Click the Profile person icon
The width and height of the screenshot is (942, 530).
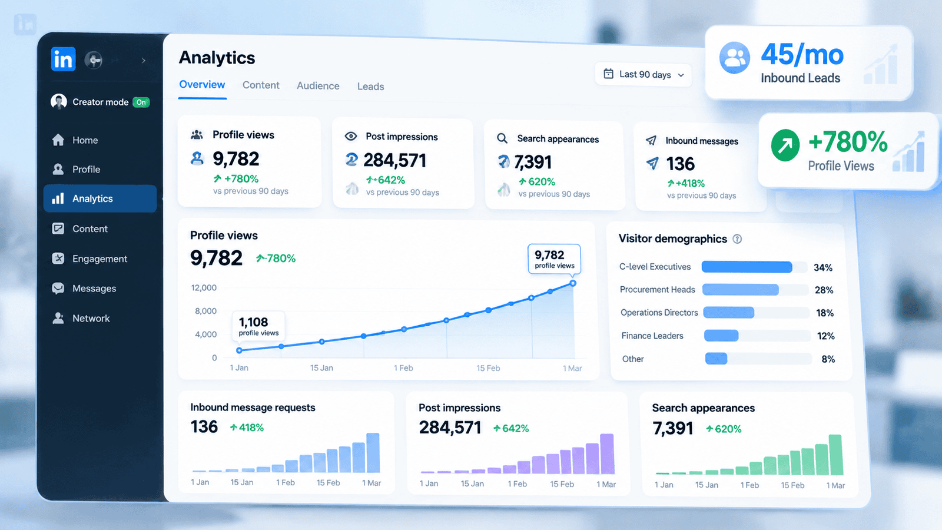(58, 169)
